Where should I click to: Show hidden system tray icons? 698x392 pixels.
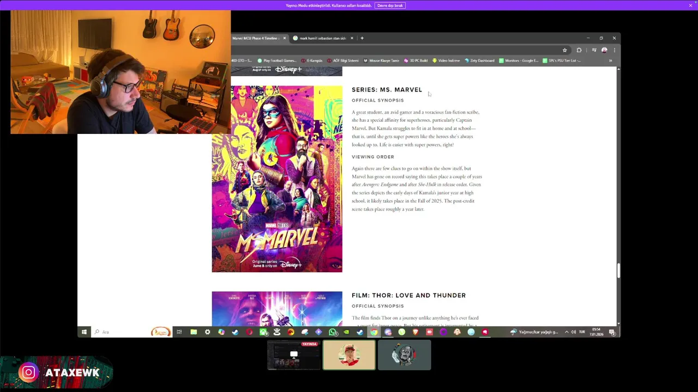567,332
